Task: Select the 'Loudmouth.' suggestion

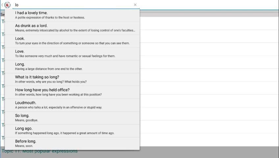Action: click(x=26, y=103)
